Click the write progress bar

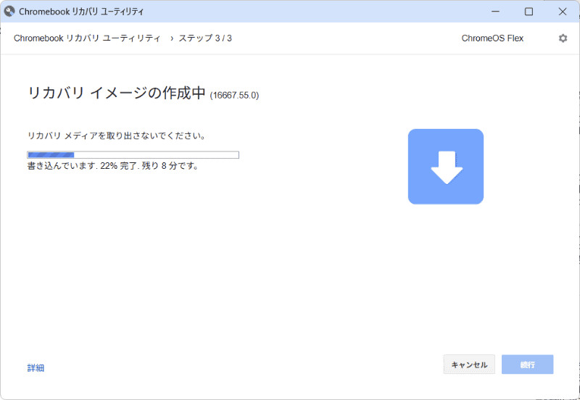coord(133,155)
